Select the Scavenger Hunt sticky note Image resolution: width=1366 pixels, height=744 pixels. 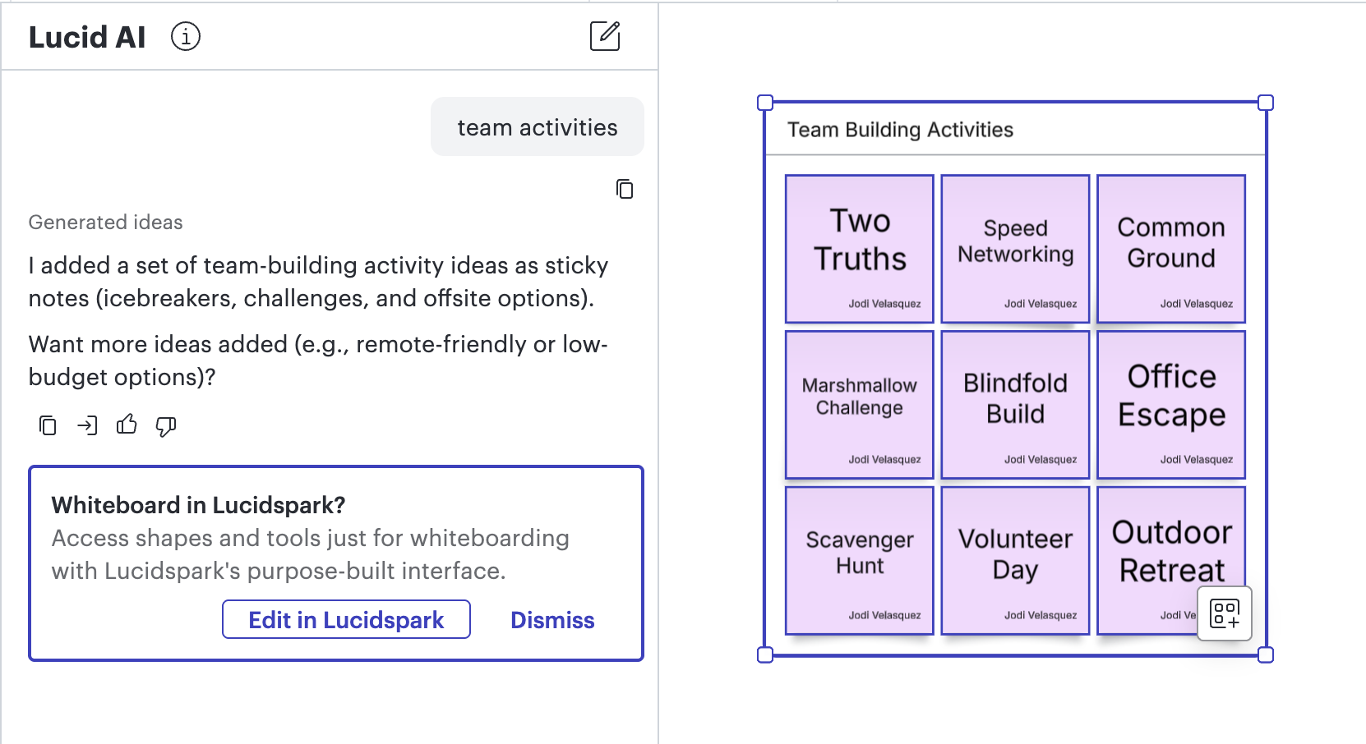tap(860, 561)
